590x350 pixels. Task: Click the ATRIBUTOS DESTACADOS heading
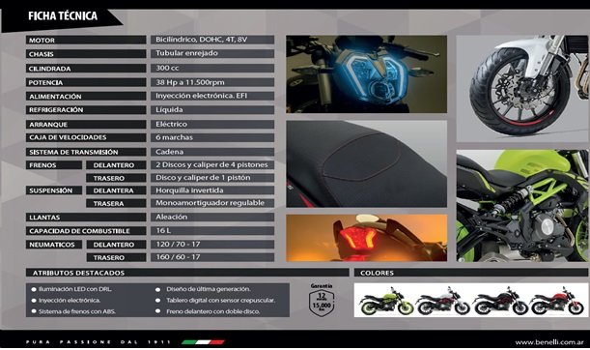point(78,273)
